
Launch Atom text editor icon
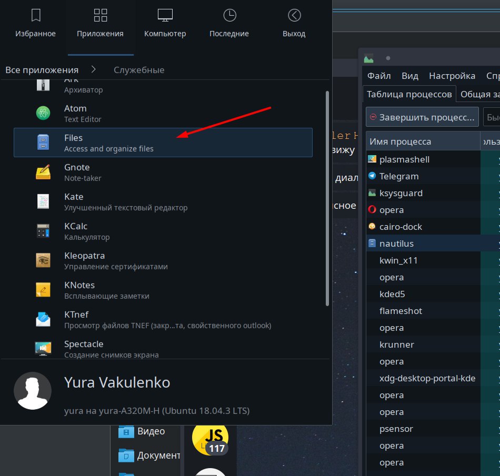43,113
